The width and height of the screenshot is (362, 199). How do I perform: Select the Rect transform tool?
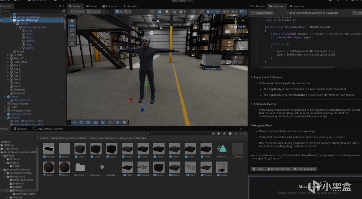72,39
